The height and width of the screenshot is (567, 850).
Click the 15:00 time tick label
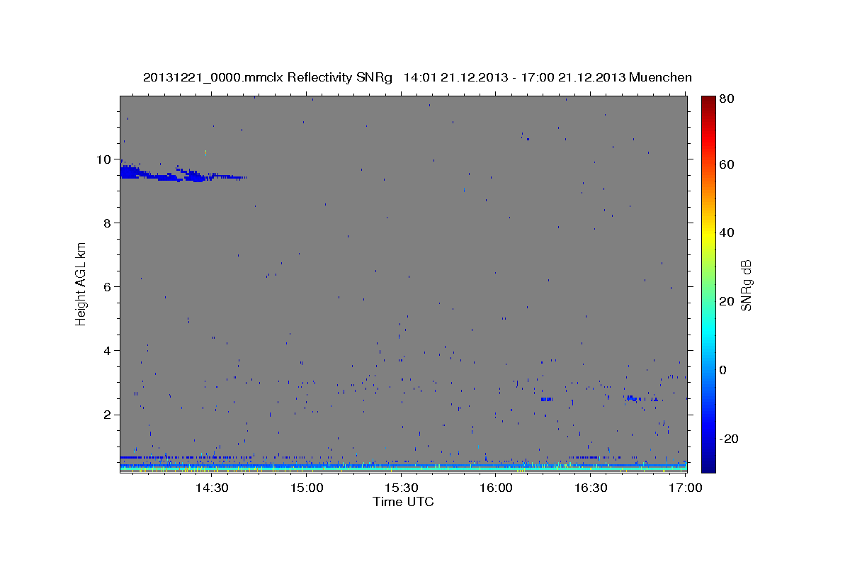click(306, 488)
